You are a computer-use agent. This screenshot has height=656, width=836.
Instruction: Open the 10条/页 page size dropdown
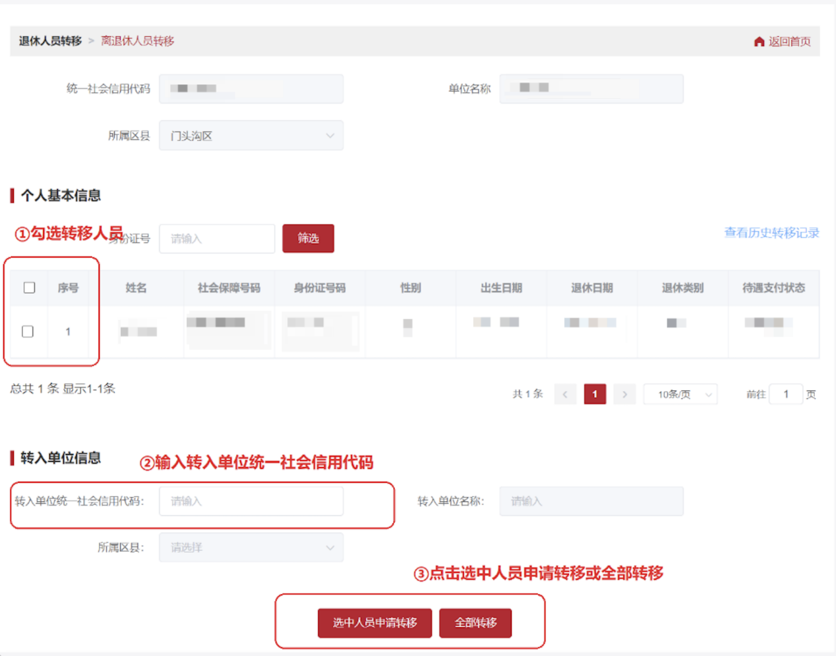(x=680, y=394)
